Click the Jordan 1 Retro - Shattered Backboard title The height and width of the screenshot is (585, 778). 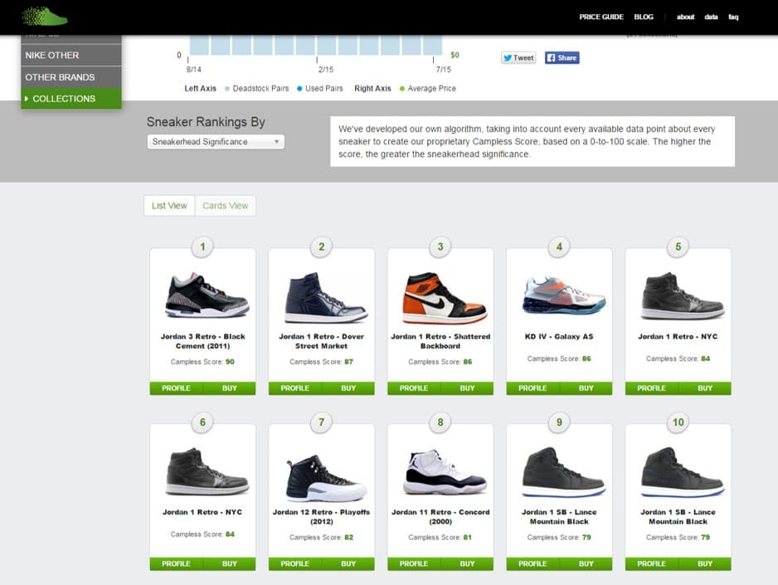pos(440,341)
